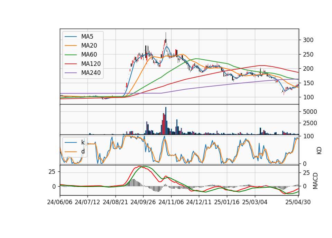The height and width of the screenshot is (238, 332).
Task: Click the 'd' legend label in KD panel
Action: (x=83, y=151)
